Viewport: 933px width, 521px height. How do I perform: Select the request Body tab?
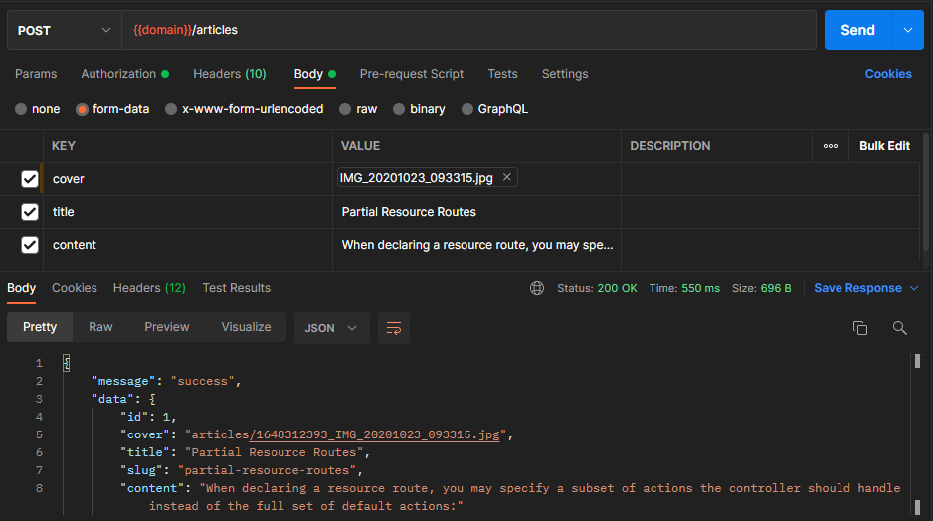[314, 74]
